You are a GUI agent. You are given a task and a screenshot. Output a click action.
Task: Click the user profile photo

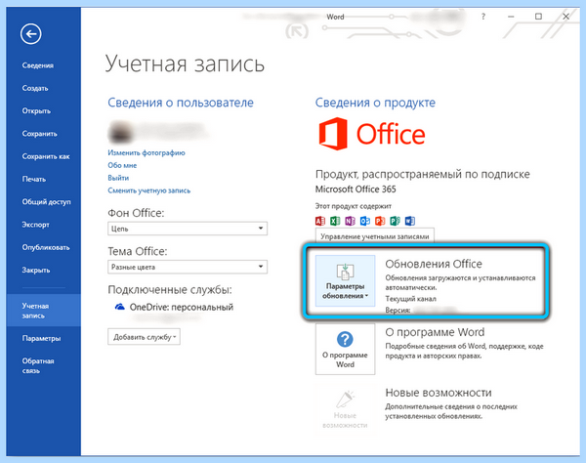pyautogui.click(x=120, y=132)
